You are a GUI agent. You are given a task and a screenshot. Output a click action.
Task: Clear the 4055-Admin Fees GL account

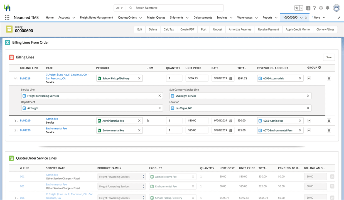point(300,121)
